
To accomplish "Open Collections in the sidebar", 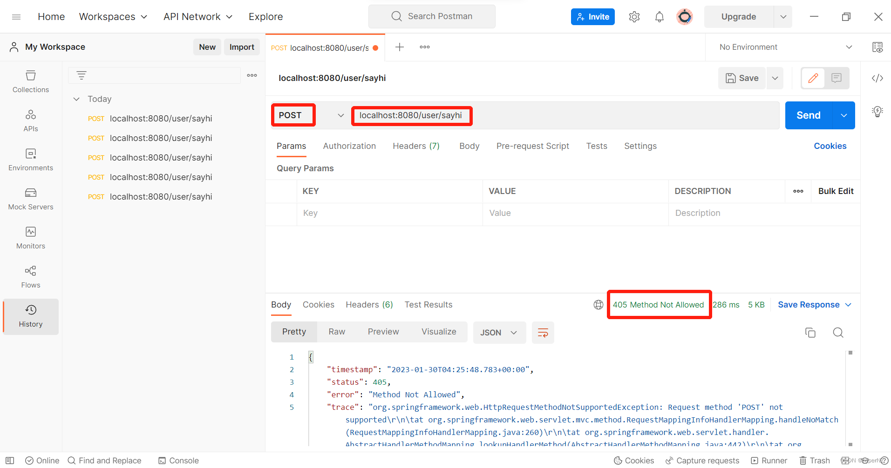I will click(31, 82).
